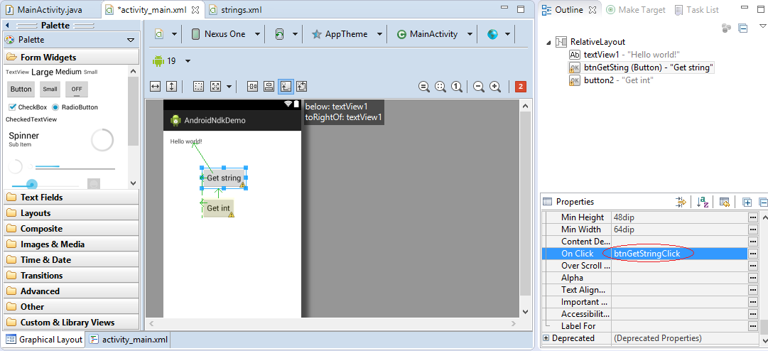Click the zoom out magnifier icon
768x351 pixels.
[x=479, y=87]
